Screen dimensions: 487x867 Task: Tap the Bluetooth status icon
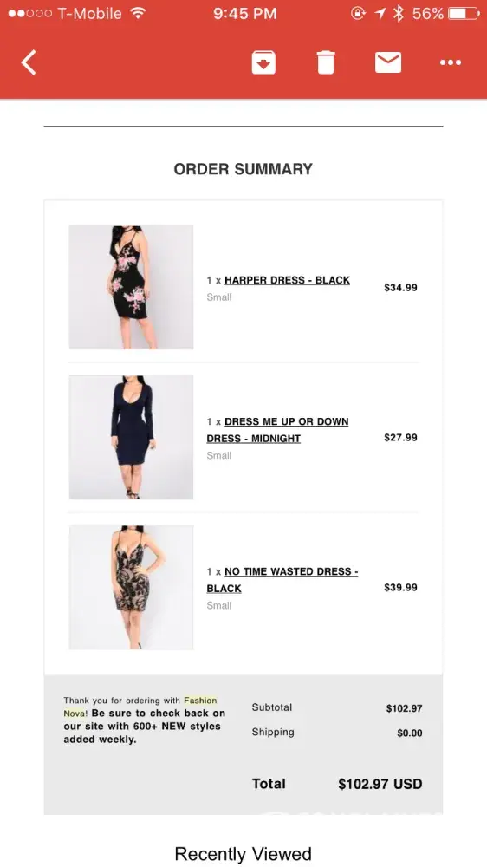point(398,13)
